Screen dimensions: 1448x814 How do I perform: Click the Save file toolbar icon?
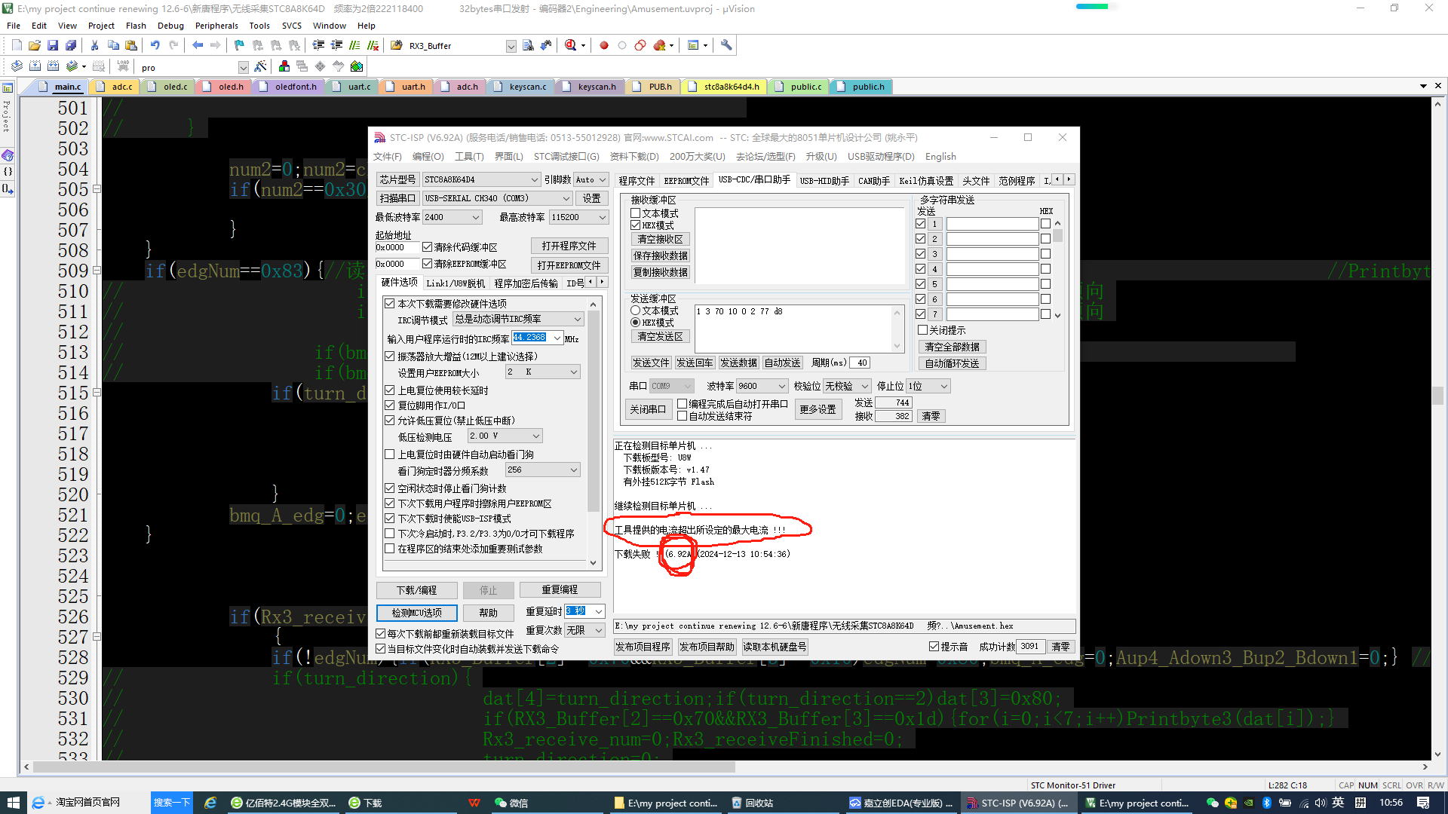pos(53,46)
